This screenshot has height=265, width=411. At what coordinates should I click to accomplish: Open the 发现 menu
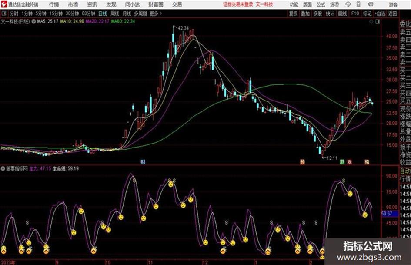[111, 4]
